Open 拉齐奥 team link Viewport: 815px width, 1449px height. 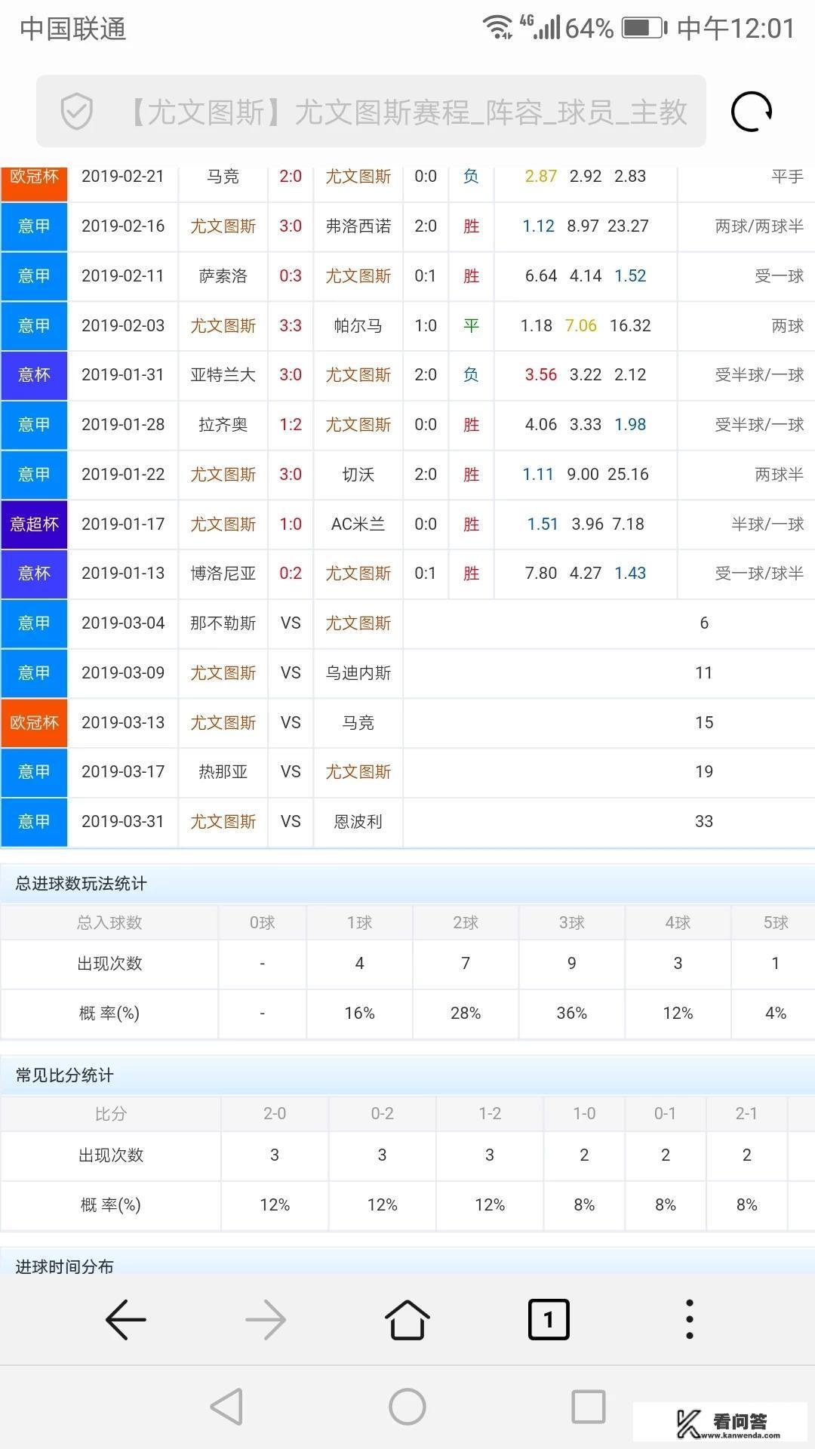click(x=223, y=425)
